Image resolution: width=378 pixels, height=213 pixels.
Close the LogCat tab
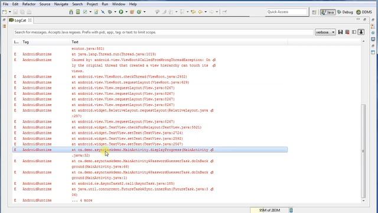pos(30,20)
